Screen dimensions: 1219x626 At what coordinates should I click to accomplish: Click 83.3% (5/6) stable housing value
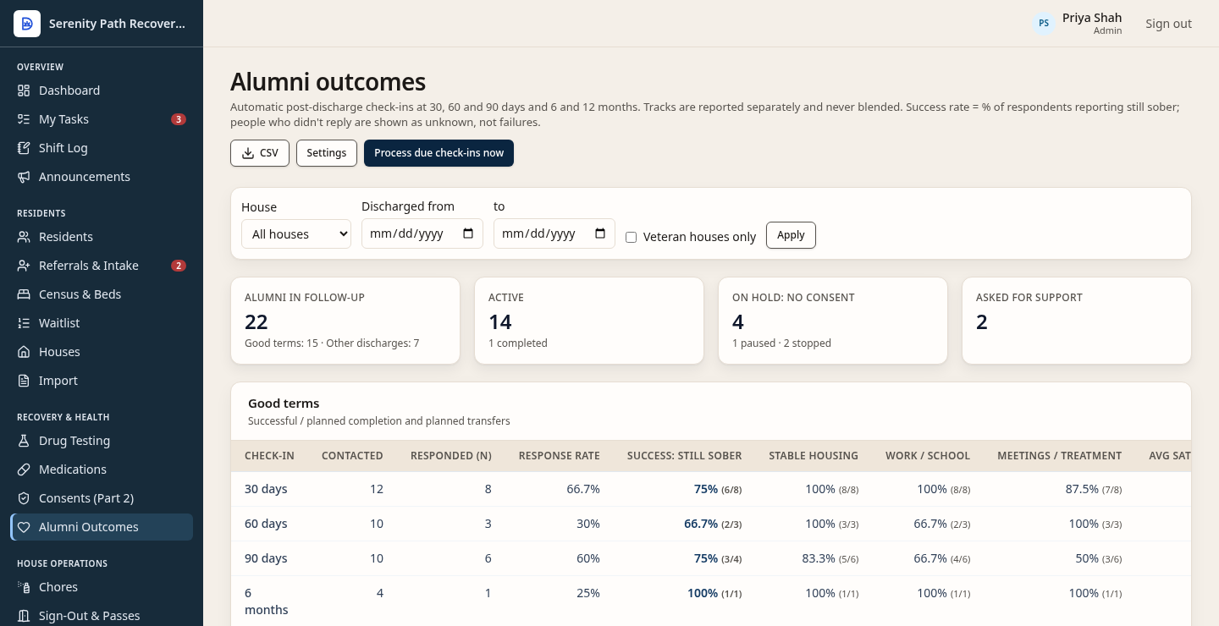point(830,558)
